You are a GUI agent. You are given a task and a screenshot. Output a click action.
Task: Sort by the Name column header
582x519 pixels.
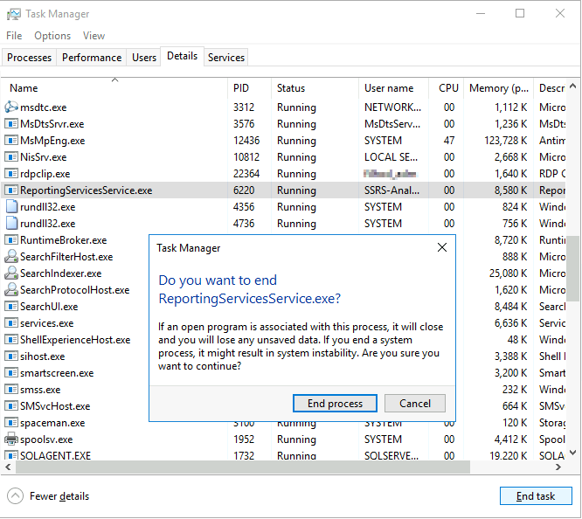pos(114,88)
